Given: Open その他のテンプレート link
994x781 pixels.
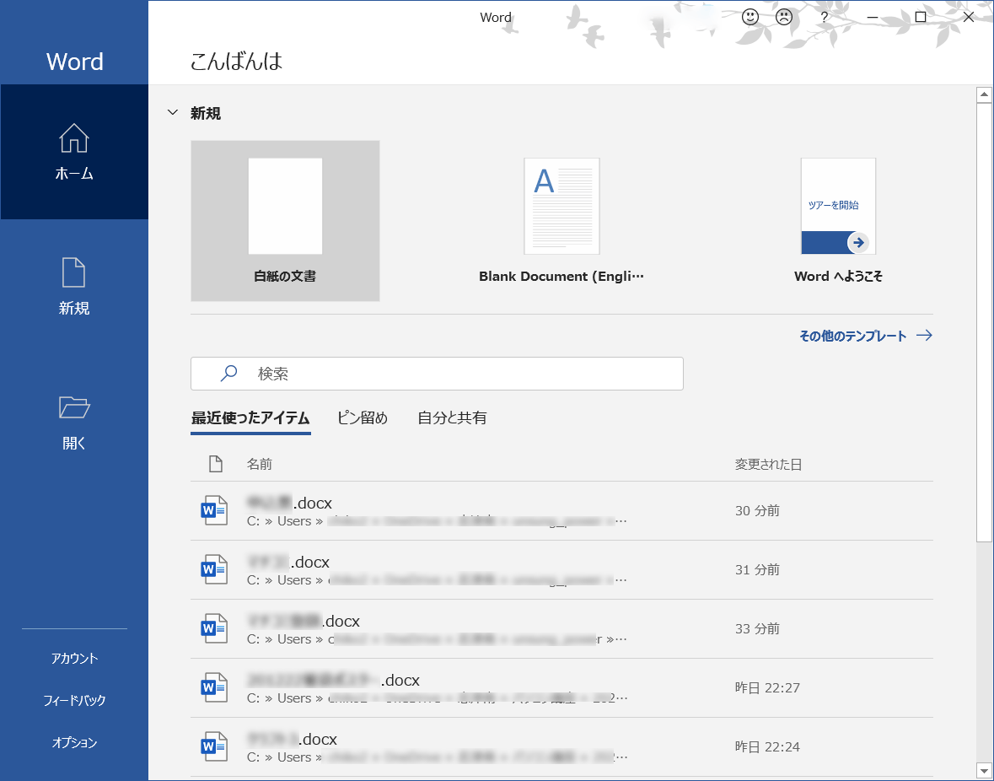Looking at the screenshot, I should 852,336.
